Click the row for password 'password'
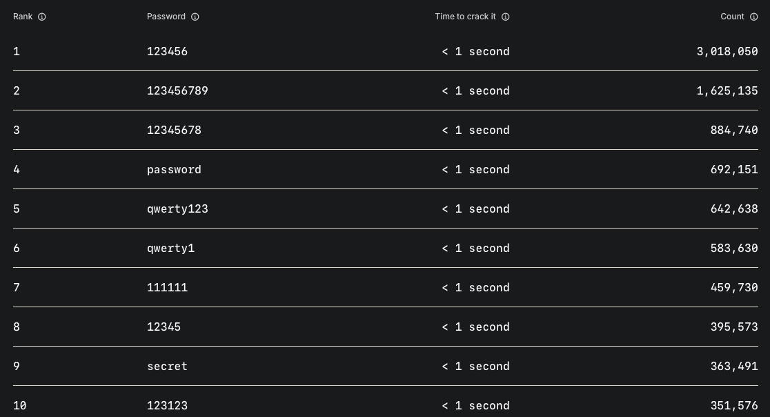Image resolution: width=770 pixels, height=417 pixels. pyautogui.click(x=174, y=169)
